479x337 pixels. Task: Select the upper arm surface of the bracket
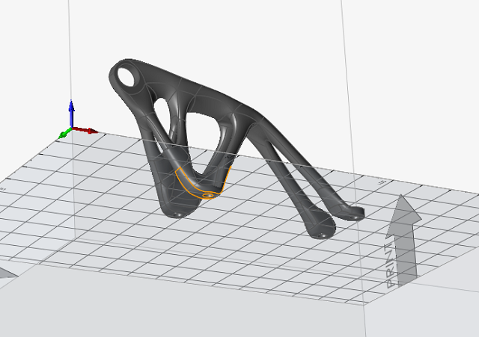[202, 92]
